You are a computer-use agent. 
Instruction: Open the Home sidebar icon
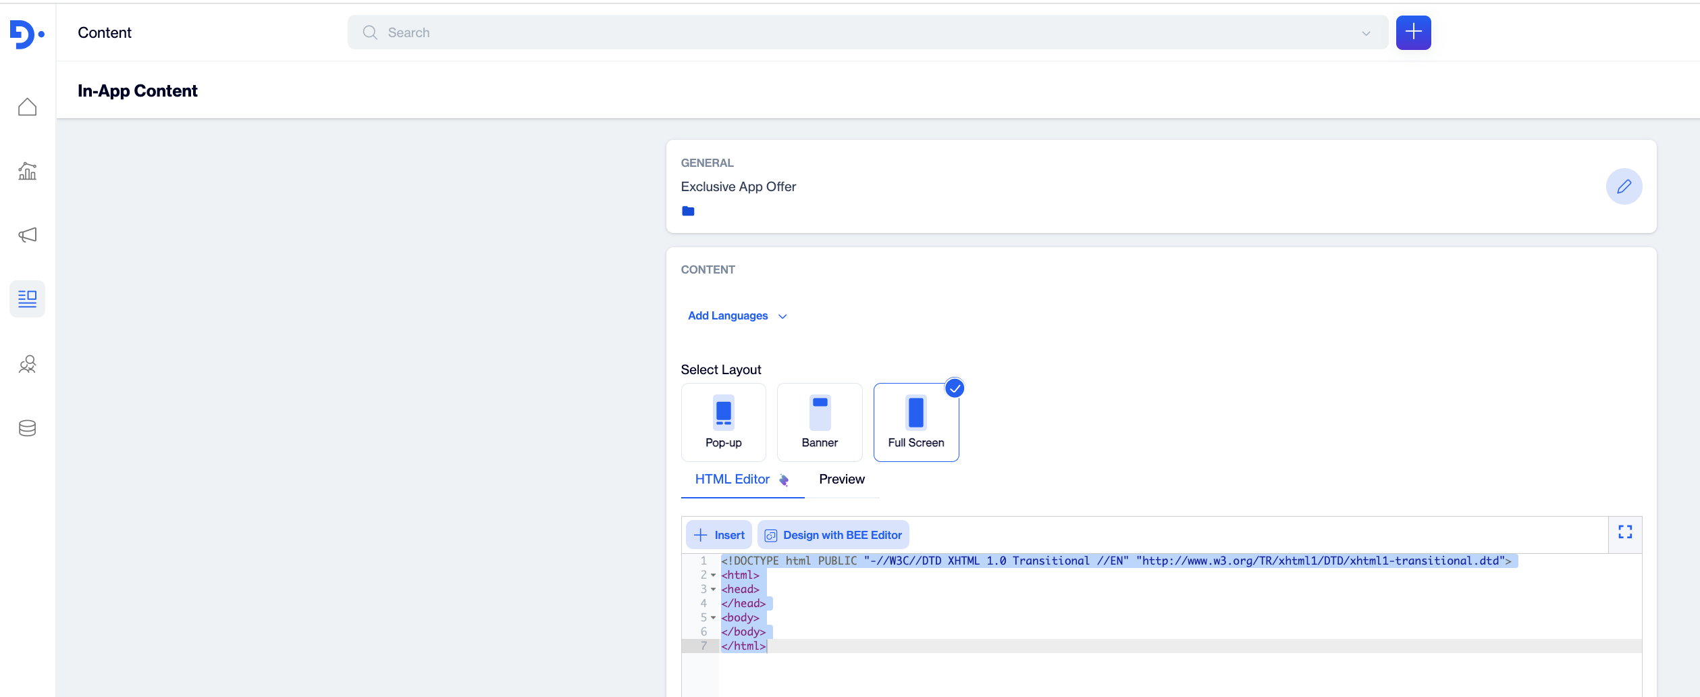click(27, 107)
